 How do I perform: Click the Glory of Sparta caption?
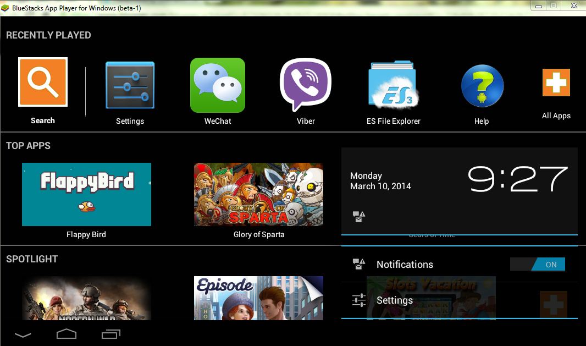click(x=259, y=234)
